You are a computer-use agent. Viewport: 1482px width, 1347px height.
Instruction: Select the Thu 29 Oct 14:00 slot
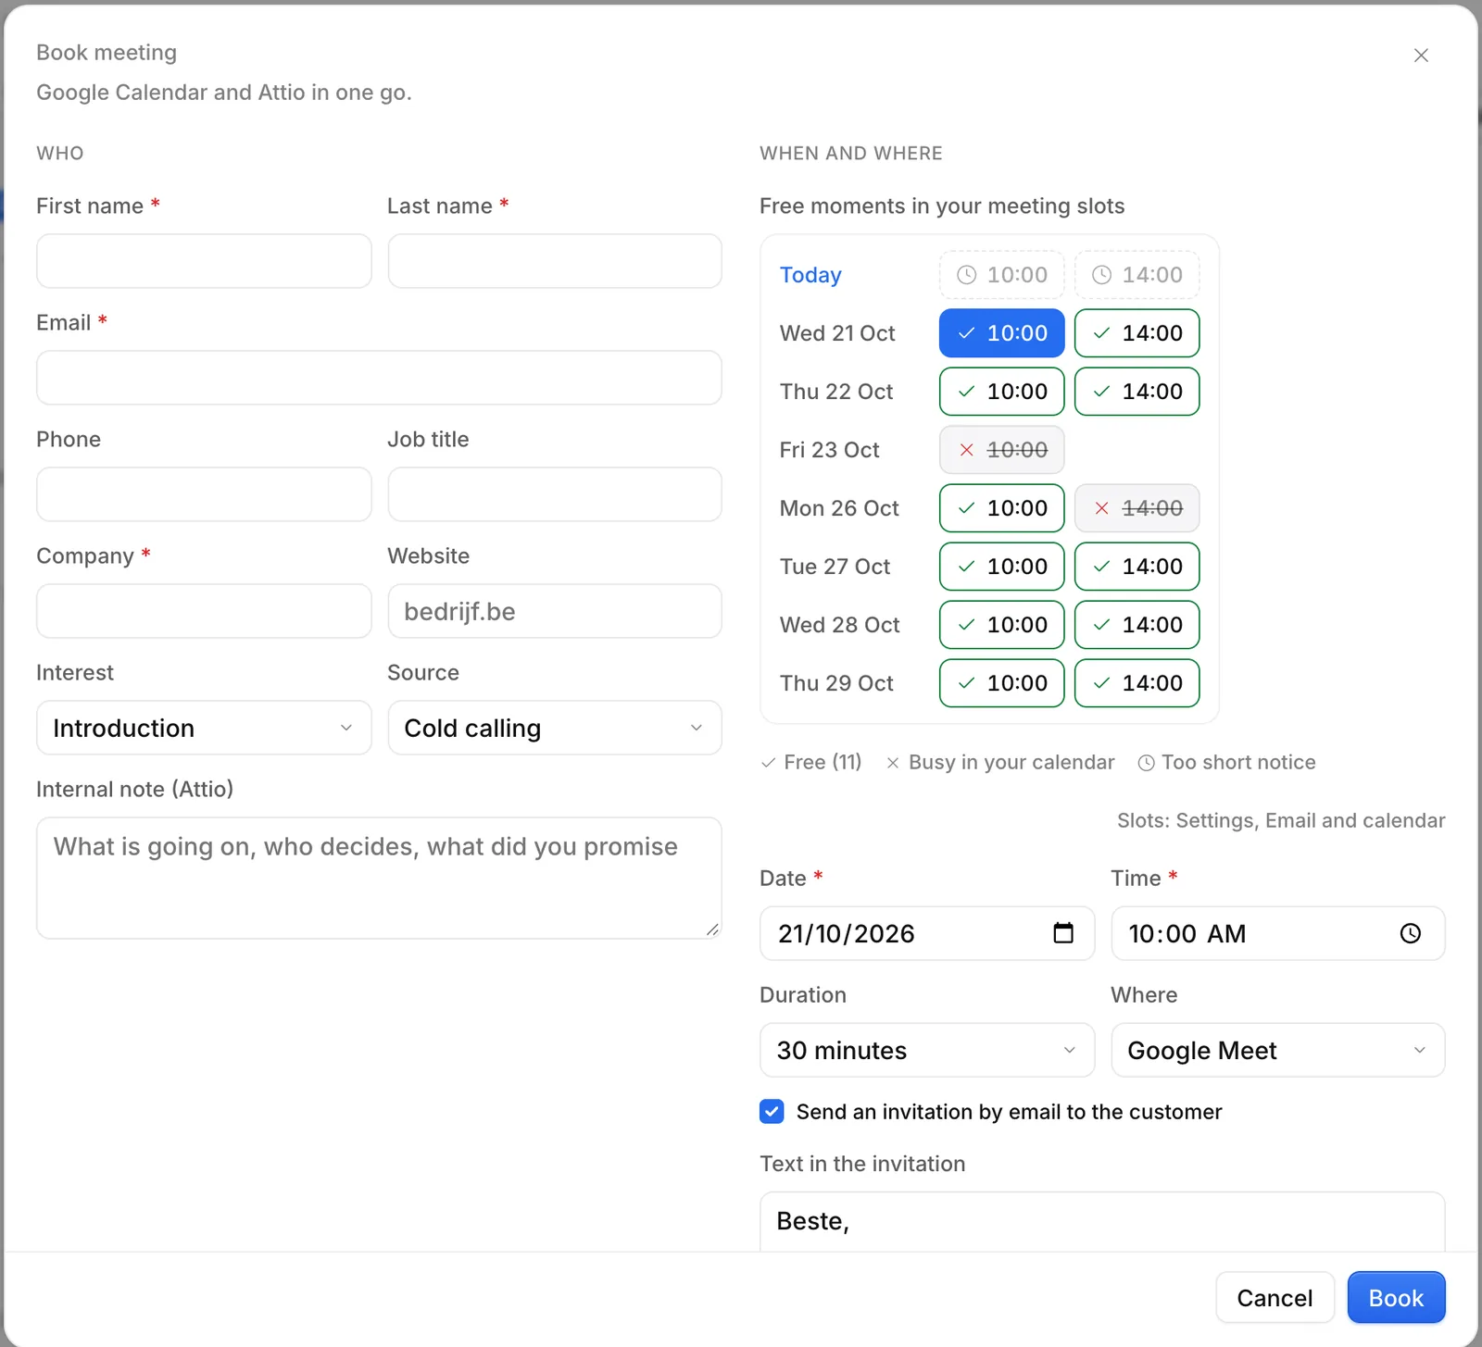pyautogui.click(x=1137, y=683)
